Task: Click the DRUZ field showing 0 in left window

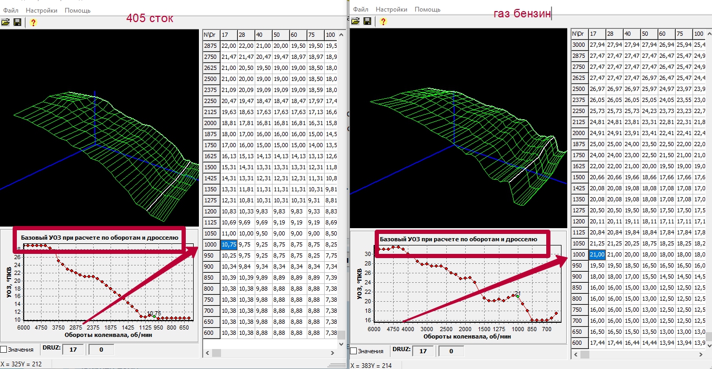Action: click(x=101, y=349)
